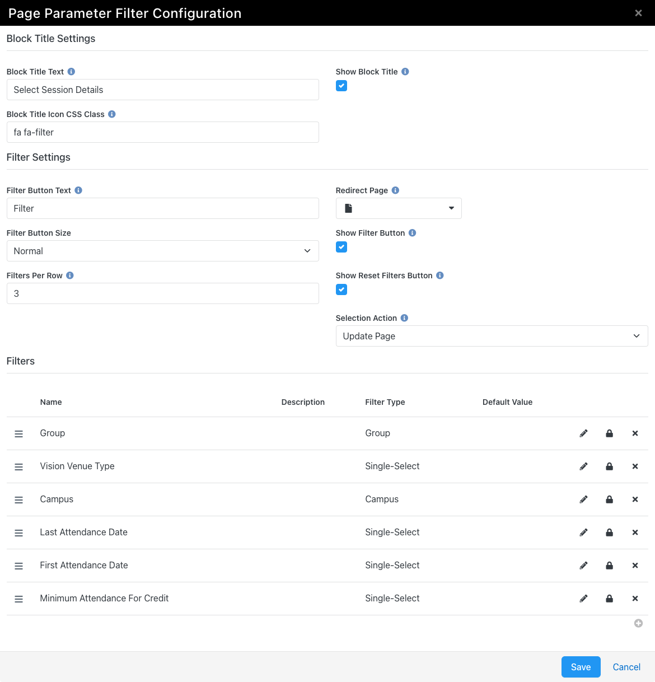Open security lock for First Attendance Date
This screenshot has height=682, width=655.
tap(609, 566)
